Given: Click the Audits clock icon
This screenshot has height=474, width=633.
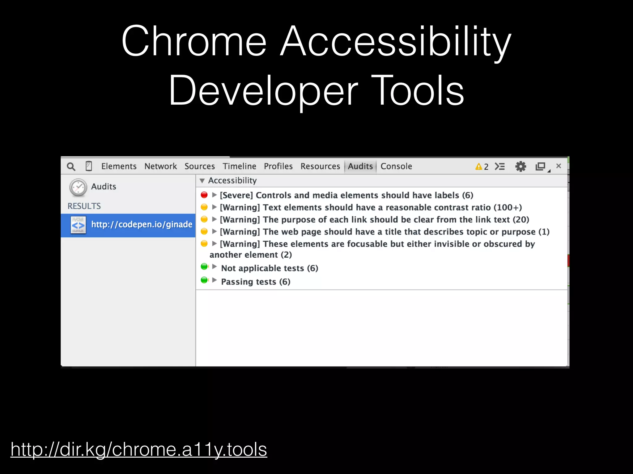Looking at the screenshot, I should (x=78, y=187).
